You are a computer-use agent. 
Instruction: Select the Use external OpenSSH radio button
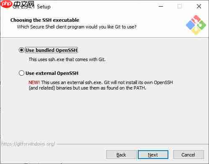(x=21, y=73)
